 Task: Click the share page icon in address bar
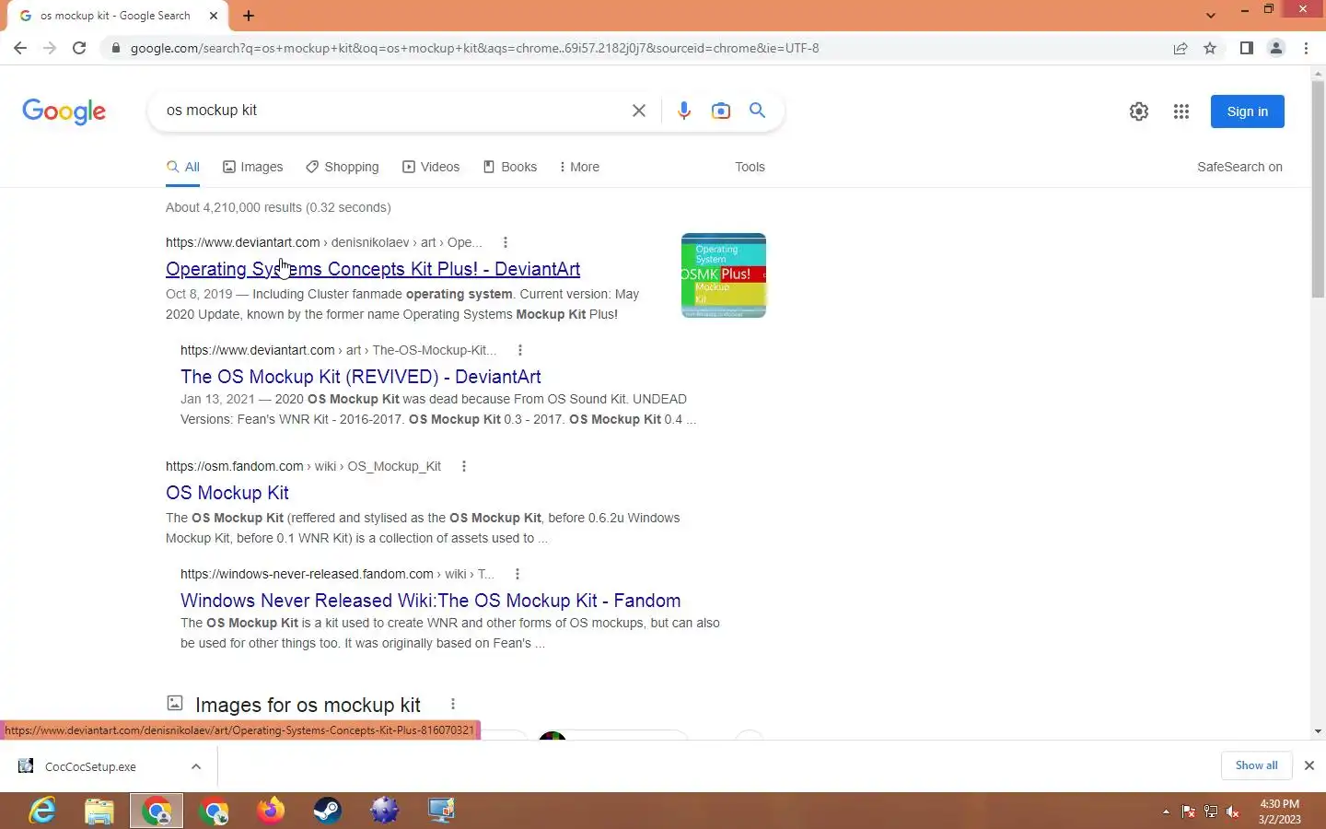pyautogui.click(x=1181, y=48)
